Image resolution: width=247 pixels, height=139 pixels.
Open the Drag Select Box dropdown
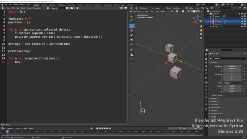[x=178, y=8]
